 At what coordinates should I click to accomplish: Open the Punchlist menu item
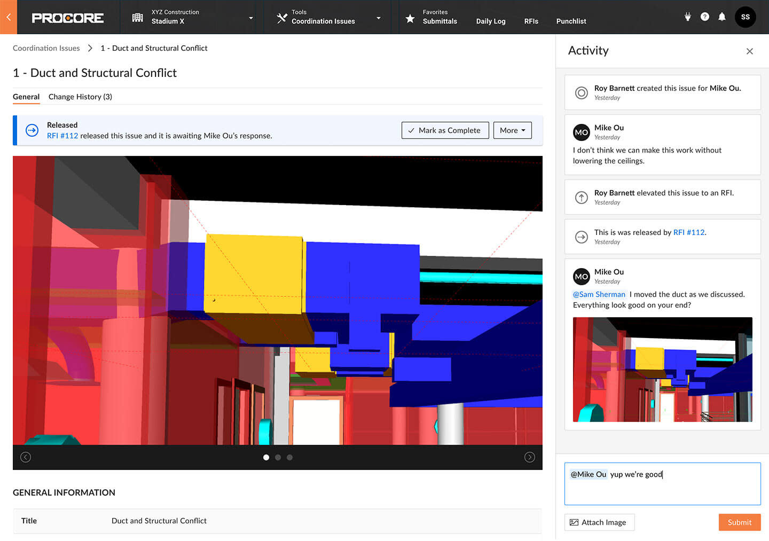571,21
